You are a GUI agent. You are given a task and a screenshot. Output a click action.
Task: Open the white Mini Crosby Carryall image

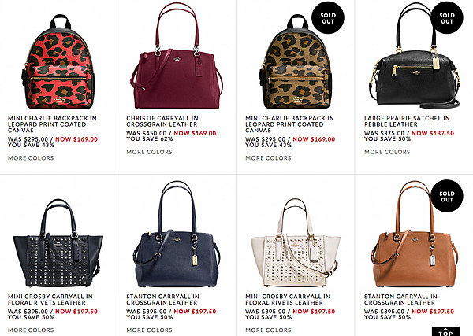point(296,242)
